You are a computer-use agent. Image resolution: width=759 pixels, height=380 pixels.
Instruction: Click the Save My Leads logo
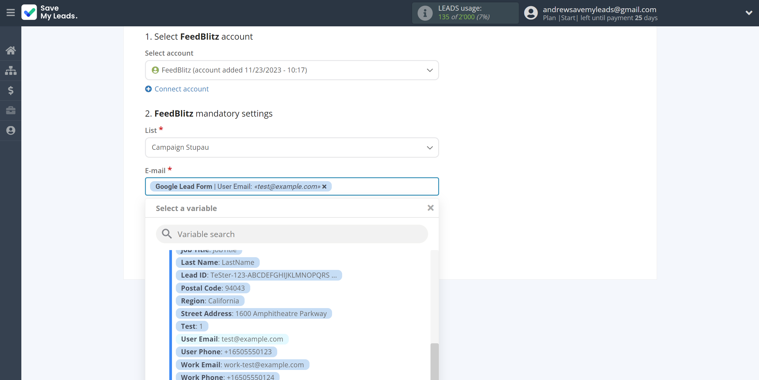click(x=50, y=12)
